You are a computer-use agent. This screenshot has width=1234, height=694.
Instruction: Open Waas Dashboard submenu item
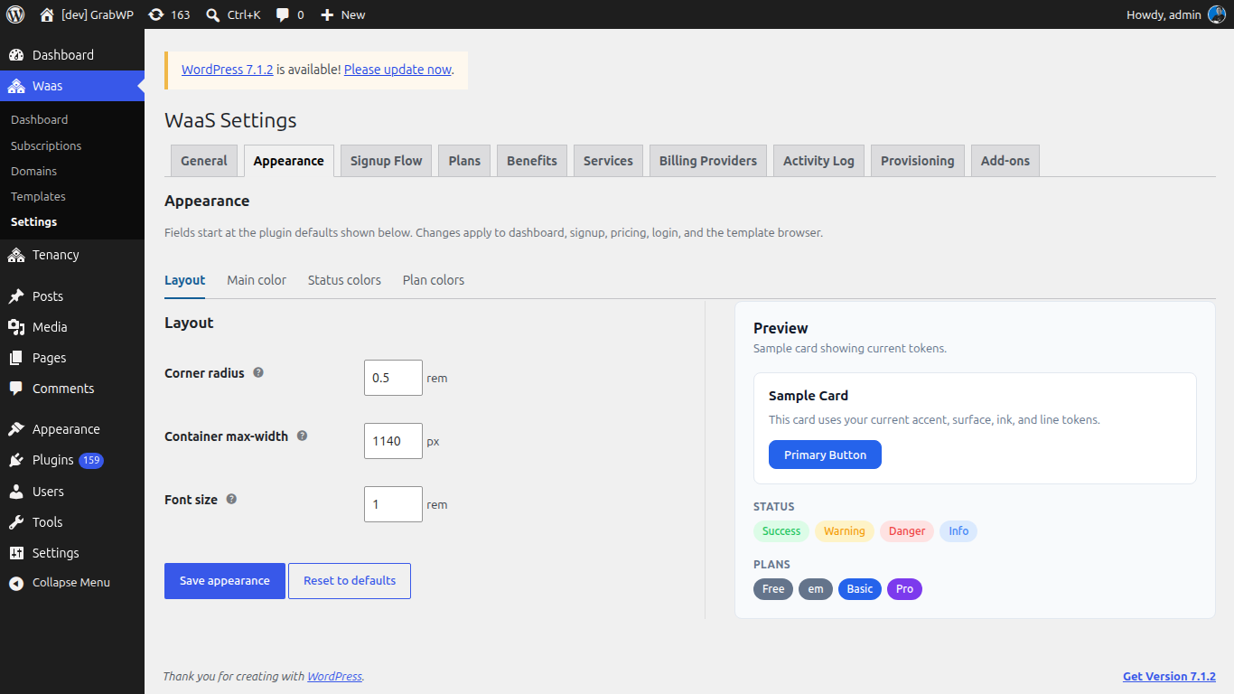pos(72,119)
